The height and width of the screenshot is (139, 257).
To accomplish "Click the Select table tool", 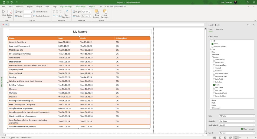I will point(4,14).
